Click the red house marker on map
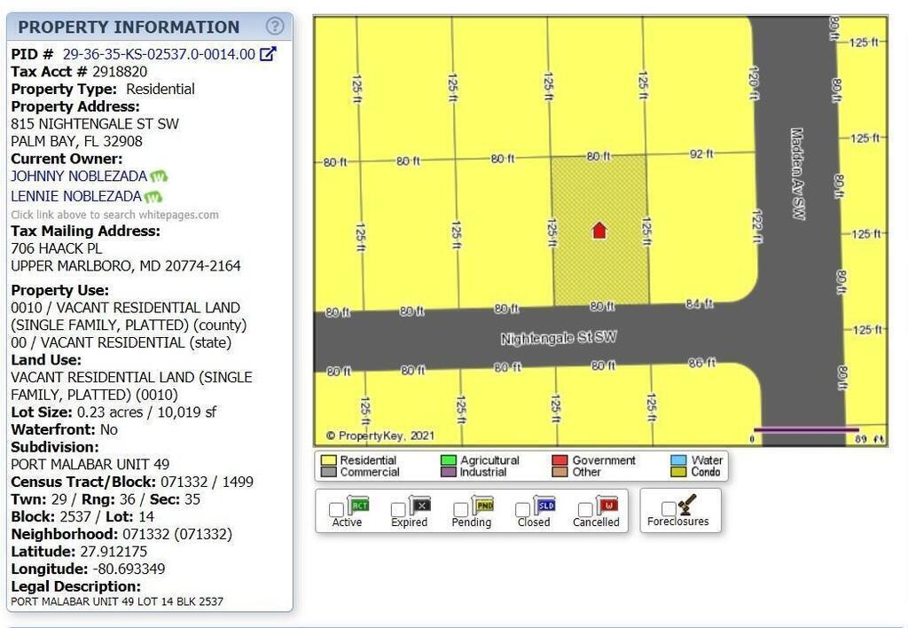Image resolution: width=908 pixels, height=628 pixels. coord(599,231)
